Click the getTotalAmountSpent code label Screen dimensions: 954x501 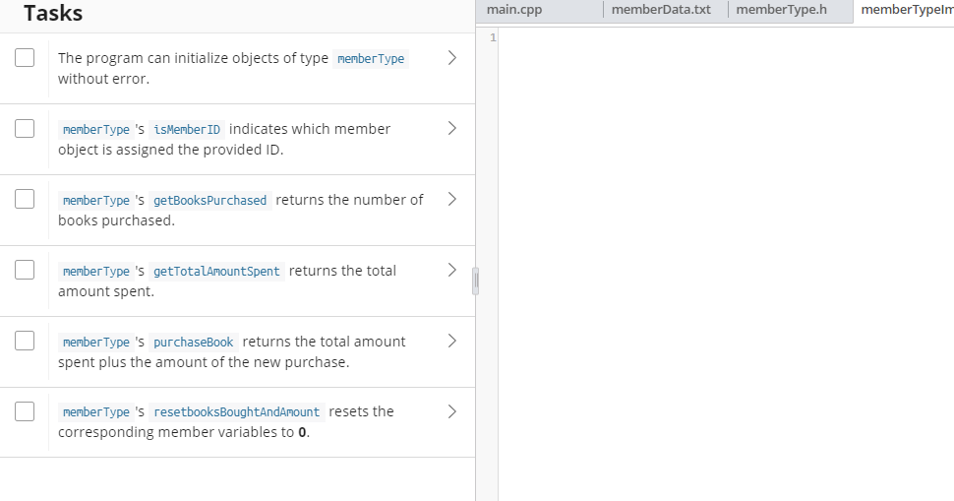216,272
